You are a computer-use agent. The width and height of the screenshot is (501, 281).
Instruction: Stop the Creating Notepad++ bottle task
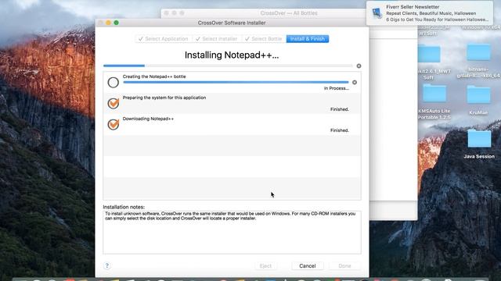point(355,83)
